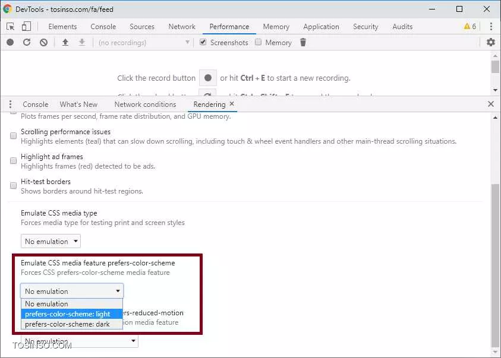
Task: Close the Rendering tab with its X
Action: [x=232, y=104]
